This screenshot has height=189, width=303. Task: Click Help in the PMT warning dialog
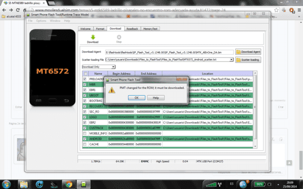pyautogui.click(x=156, y=98)
